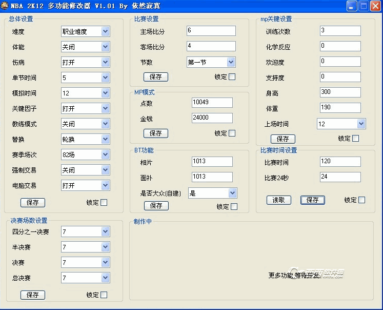Click the 读取 button

[x=279, y=200]
